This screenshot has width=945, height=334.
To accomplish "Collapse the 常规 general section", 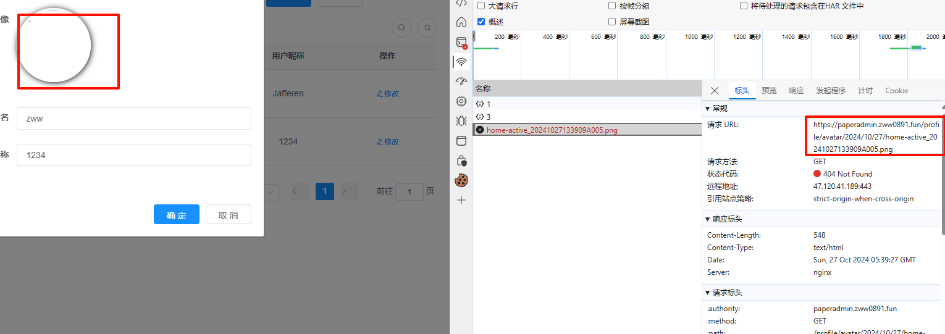I will pos(708,109).
